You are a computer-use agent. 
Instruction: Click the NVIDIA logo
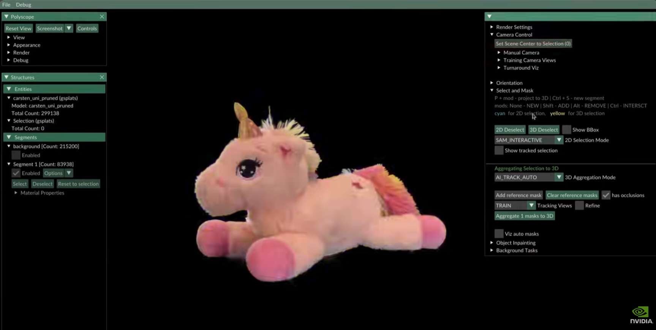pyautogui.click(x=641, y=315)
